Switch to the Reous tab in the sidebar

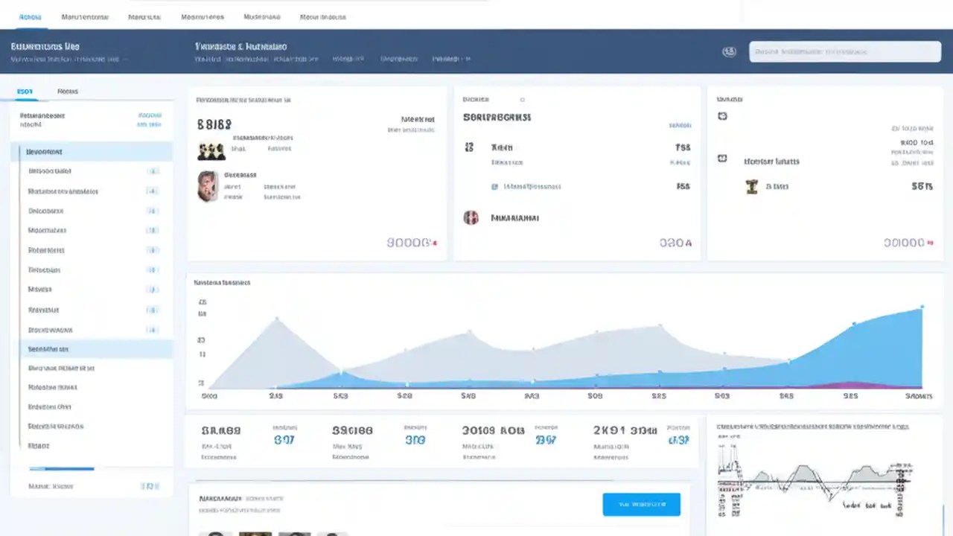coord(67,91)
